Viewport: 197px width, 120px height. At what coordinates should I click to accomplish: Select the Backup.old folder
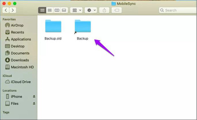tap(53, 27)
